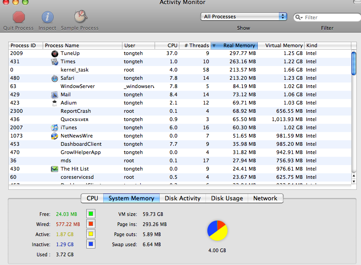Click the green Free memory color swatch
The image size is (361, 265).
coord(91,214)
